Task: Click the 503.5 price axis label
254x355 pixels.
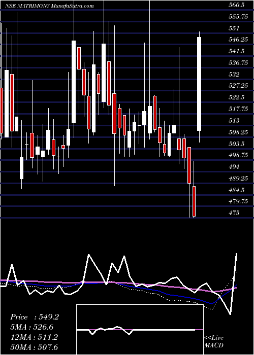Action: [x=236, y=144]
